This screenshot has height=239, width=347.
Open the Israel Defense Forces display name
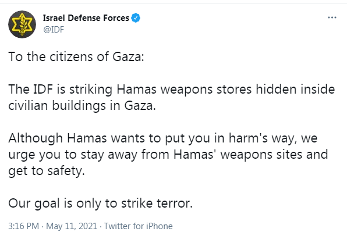[x=86, y=18]
